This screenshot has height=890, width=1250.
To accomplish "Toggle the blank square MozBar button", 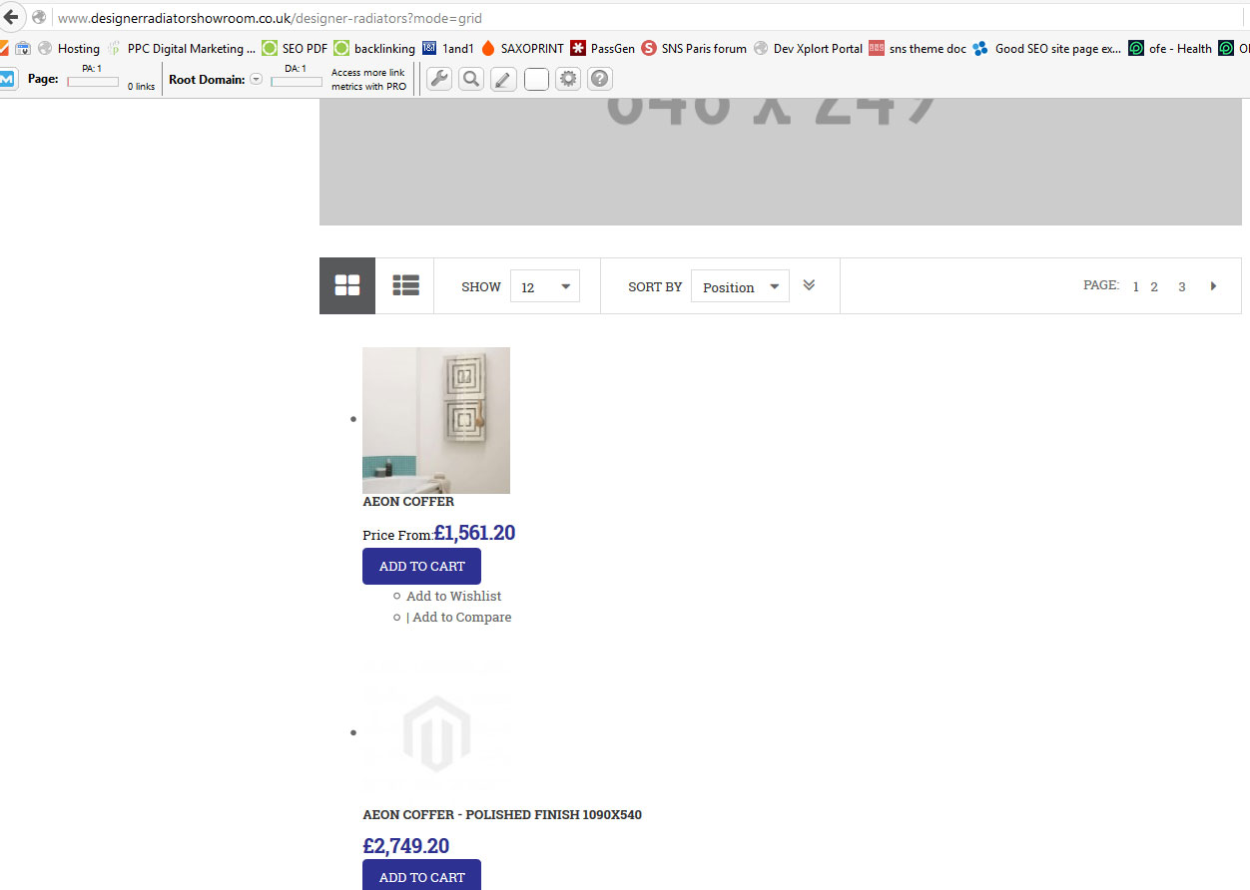I will [x=536, y=79].
